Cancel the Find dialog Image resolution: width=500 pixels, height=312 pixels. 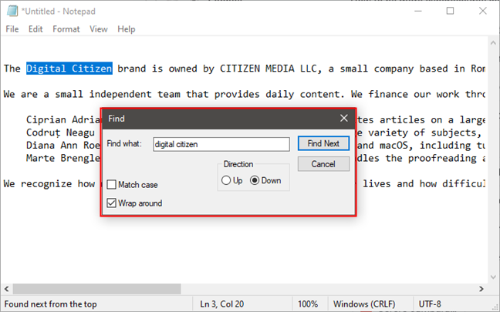pos(323,164)
